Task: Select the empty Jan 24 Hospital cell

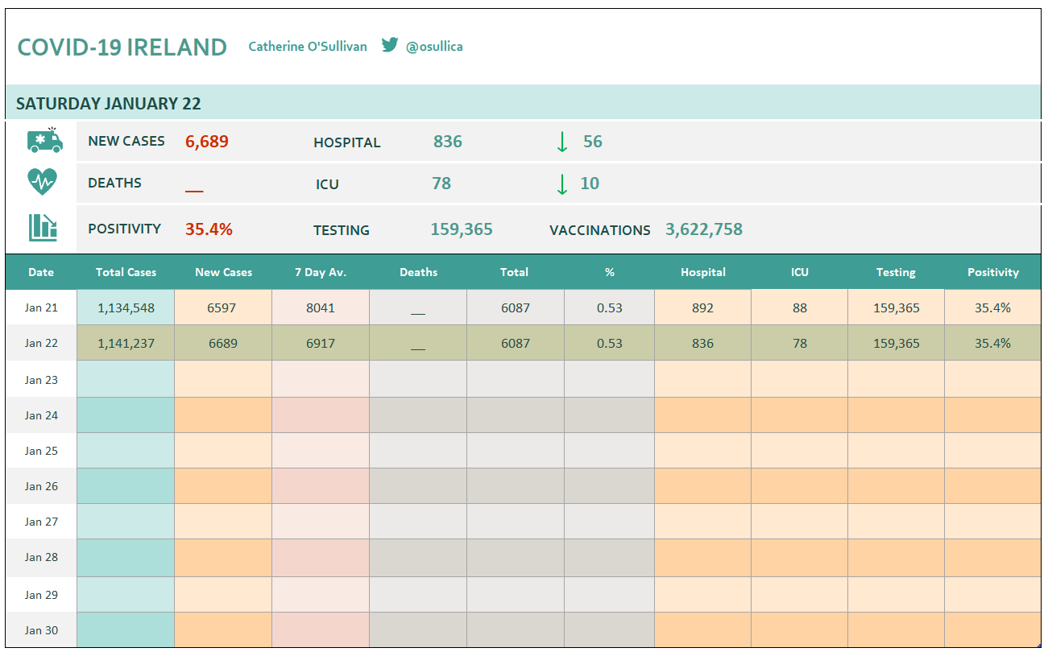Action: click(702, 415)
